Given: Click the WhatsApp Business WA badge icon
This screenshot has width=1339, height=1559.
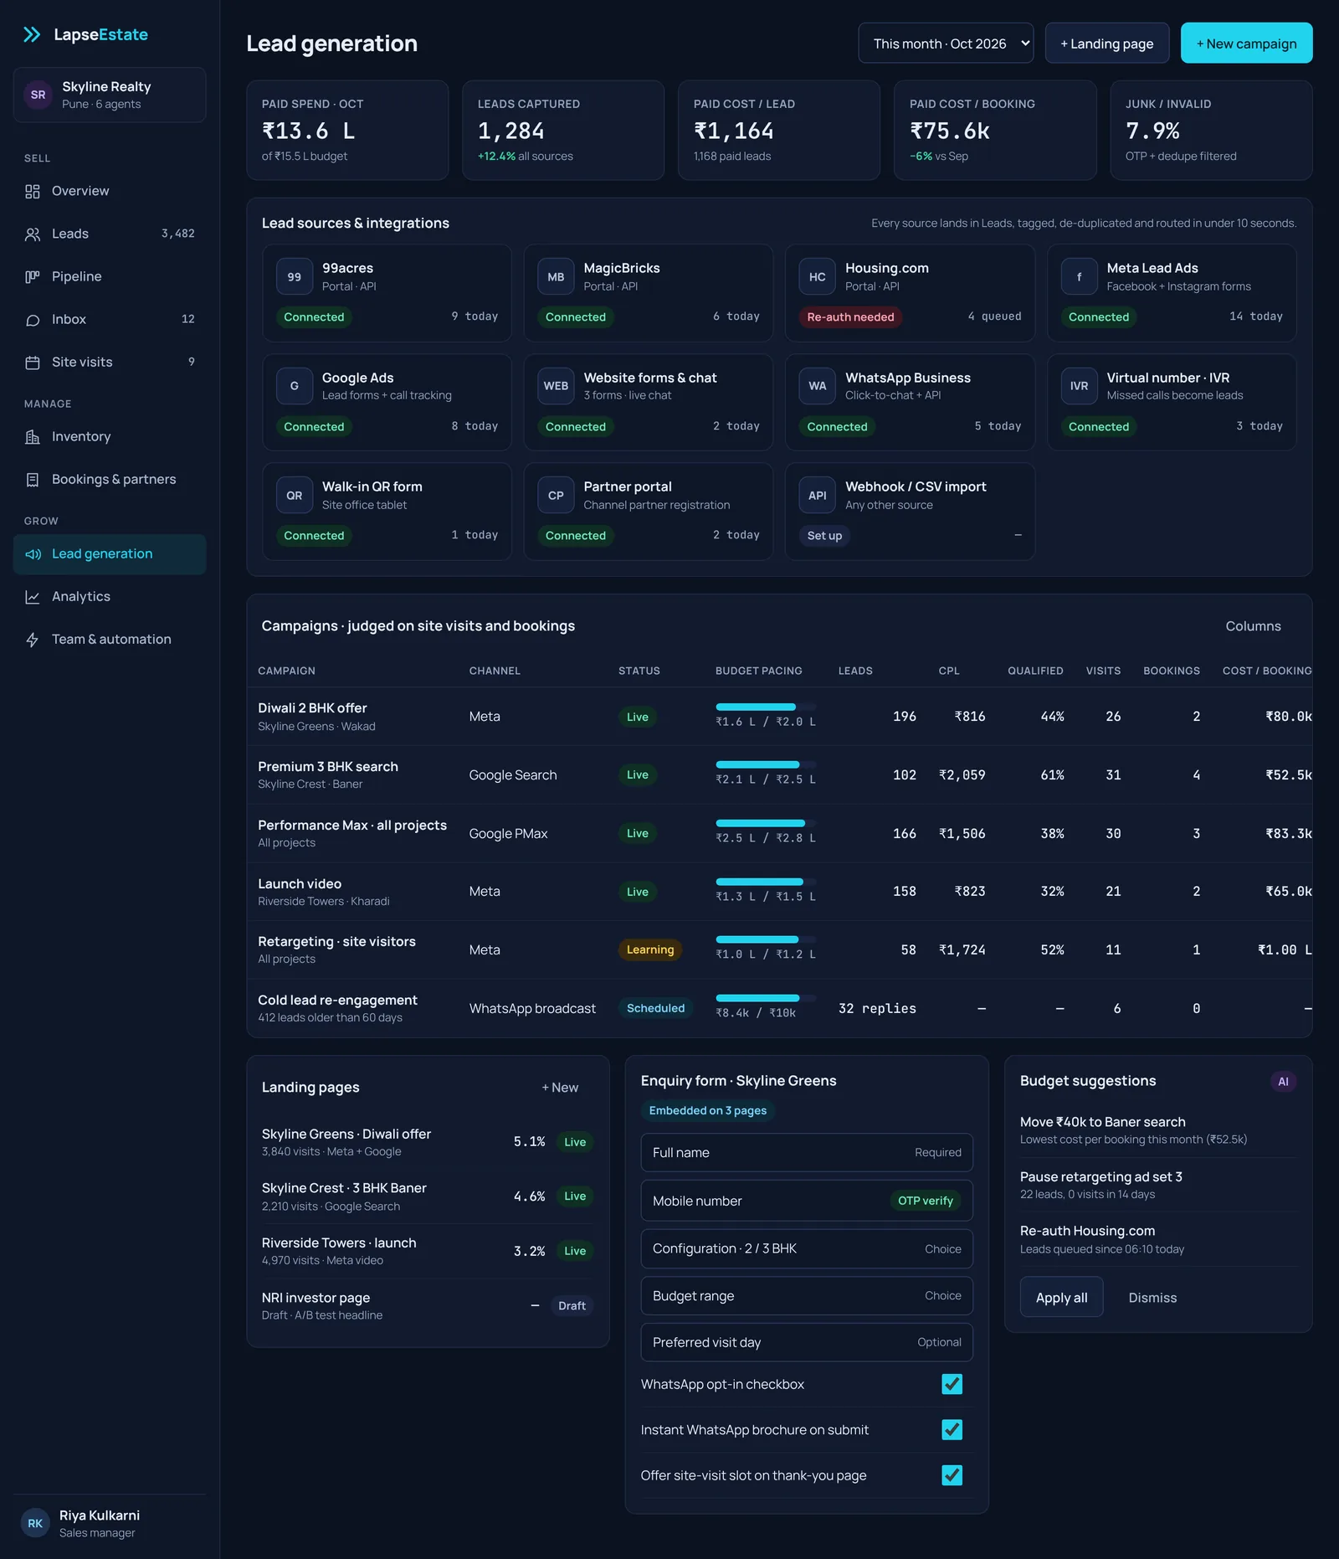Looking at the screenshot, I should point(818,386).
